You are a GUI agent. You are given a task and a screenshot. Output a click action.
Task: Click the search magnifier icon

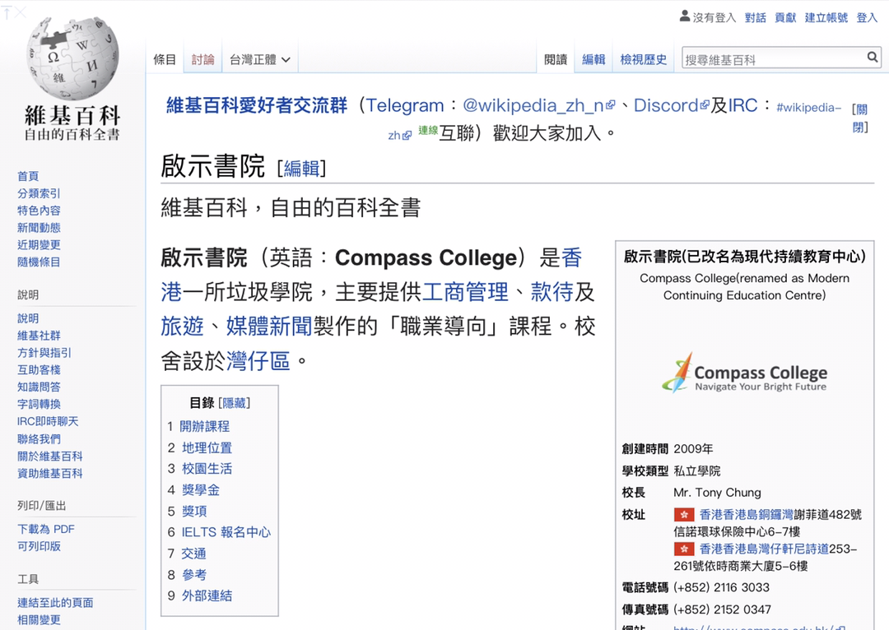(873, 57)
